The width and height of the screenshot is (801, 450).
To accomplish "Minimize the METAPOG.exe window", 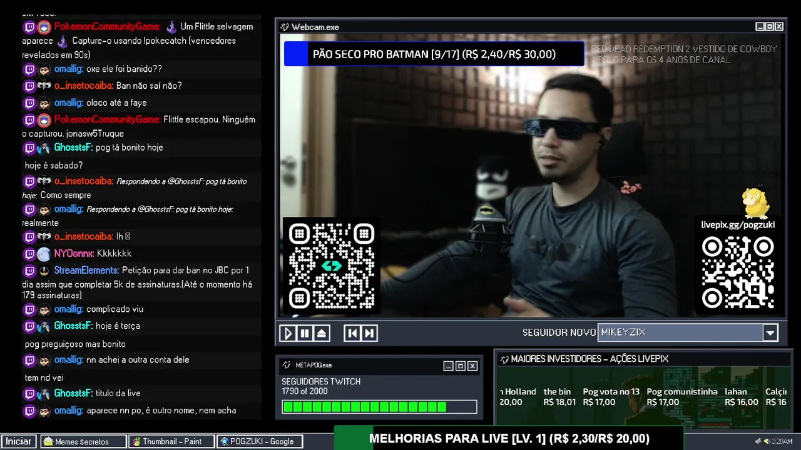I will pyautogui.click(x=448, y=366).
